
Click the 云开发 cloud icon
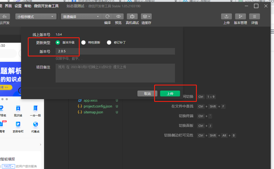5,16
